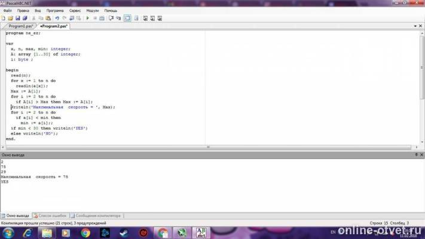Copy selection with the toolbar copy icon
Screen dimensions: 425x239
tap(41, 18)
